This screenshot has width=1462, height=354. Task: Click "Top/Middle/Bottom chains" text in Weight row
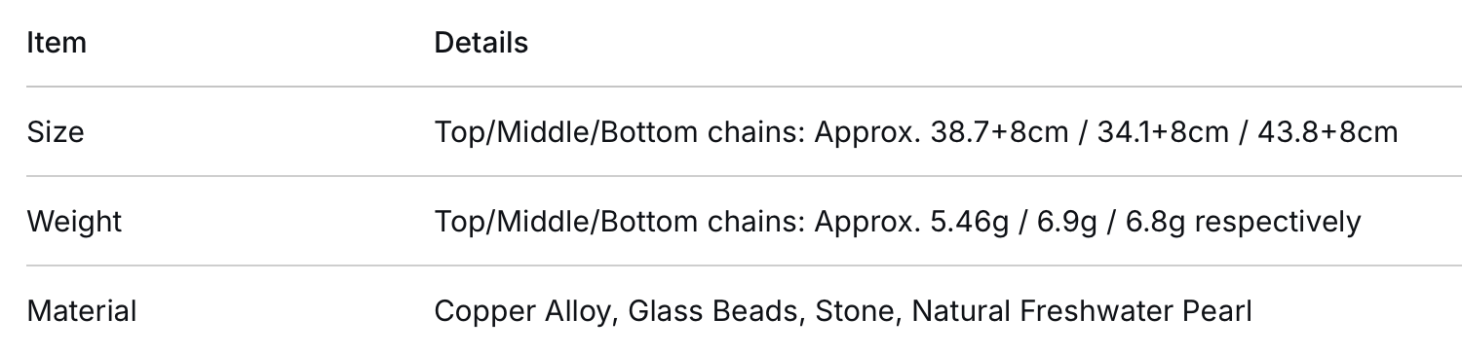618,222
